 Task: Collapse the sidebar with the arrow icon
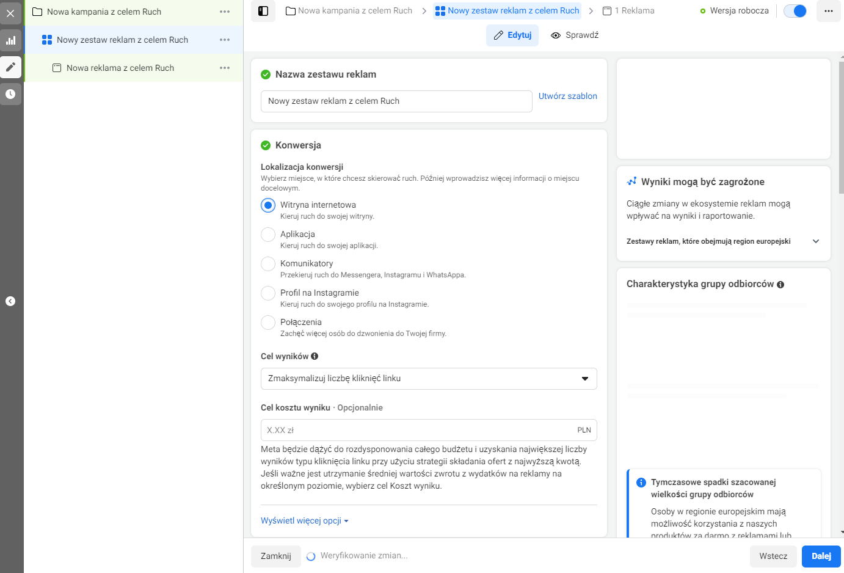tap(10, 301)
